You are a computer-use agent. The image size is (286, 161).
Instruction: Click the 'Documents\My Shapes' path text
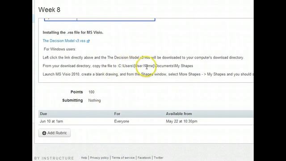(174, 66)
